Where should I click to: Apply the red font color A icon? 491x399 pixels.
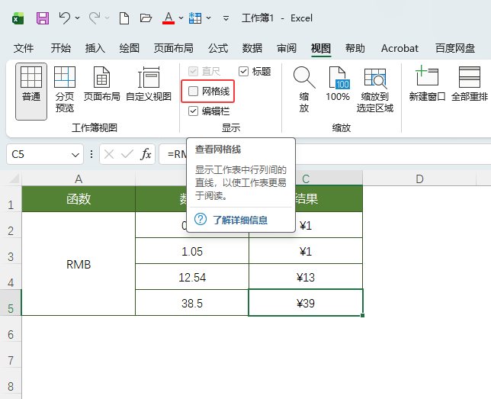(x=168, y=18)
